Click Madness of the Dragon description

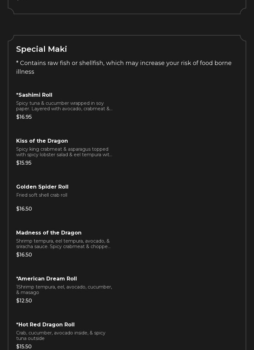pyautogui.click(x=63, y=244)
